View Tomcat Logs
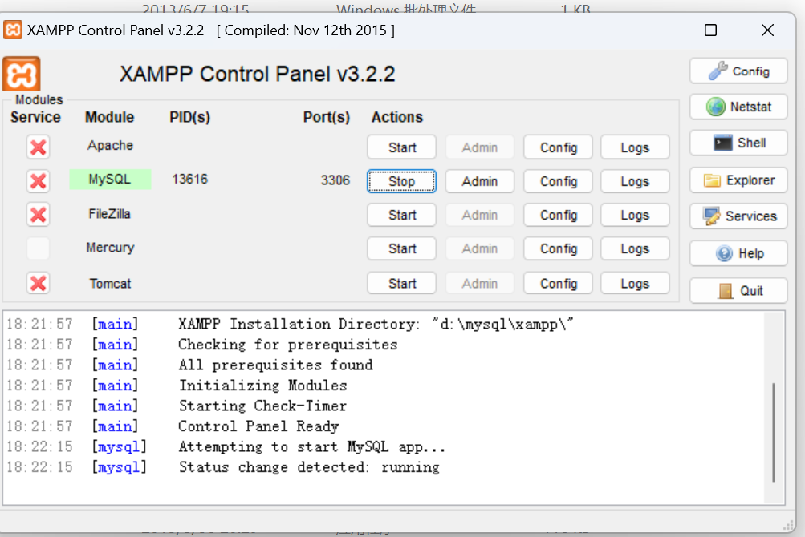 (x=635, y=283)
